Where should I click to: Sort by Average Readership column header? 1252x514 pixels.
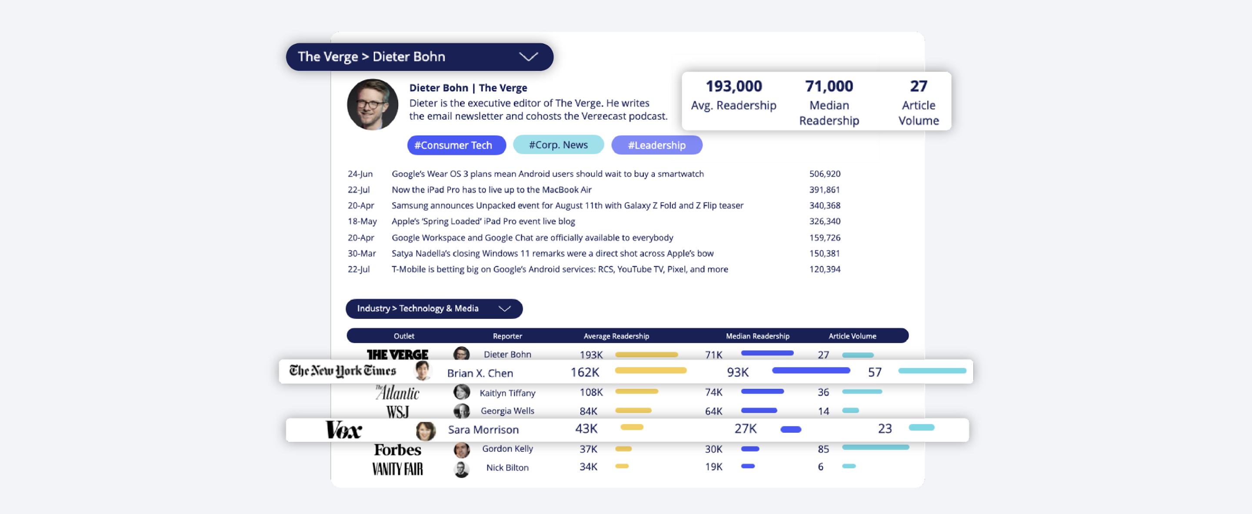point(616,336)
